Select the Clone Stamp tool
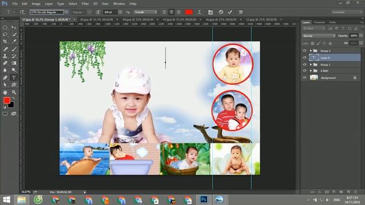365x205 pixels. pyautogui.click(x=5, y=56)
